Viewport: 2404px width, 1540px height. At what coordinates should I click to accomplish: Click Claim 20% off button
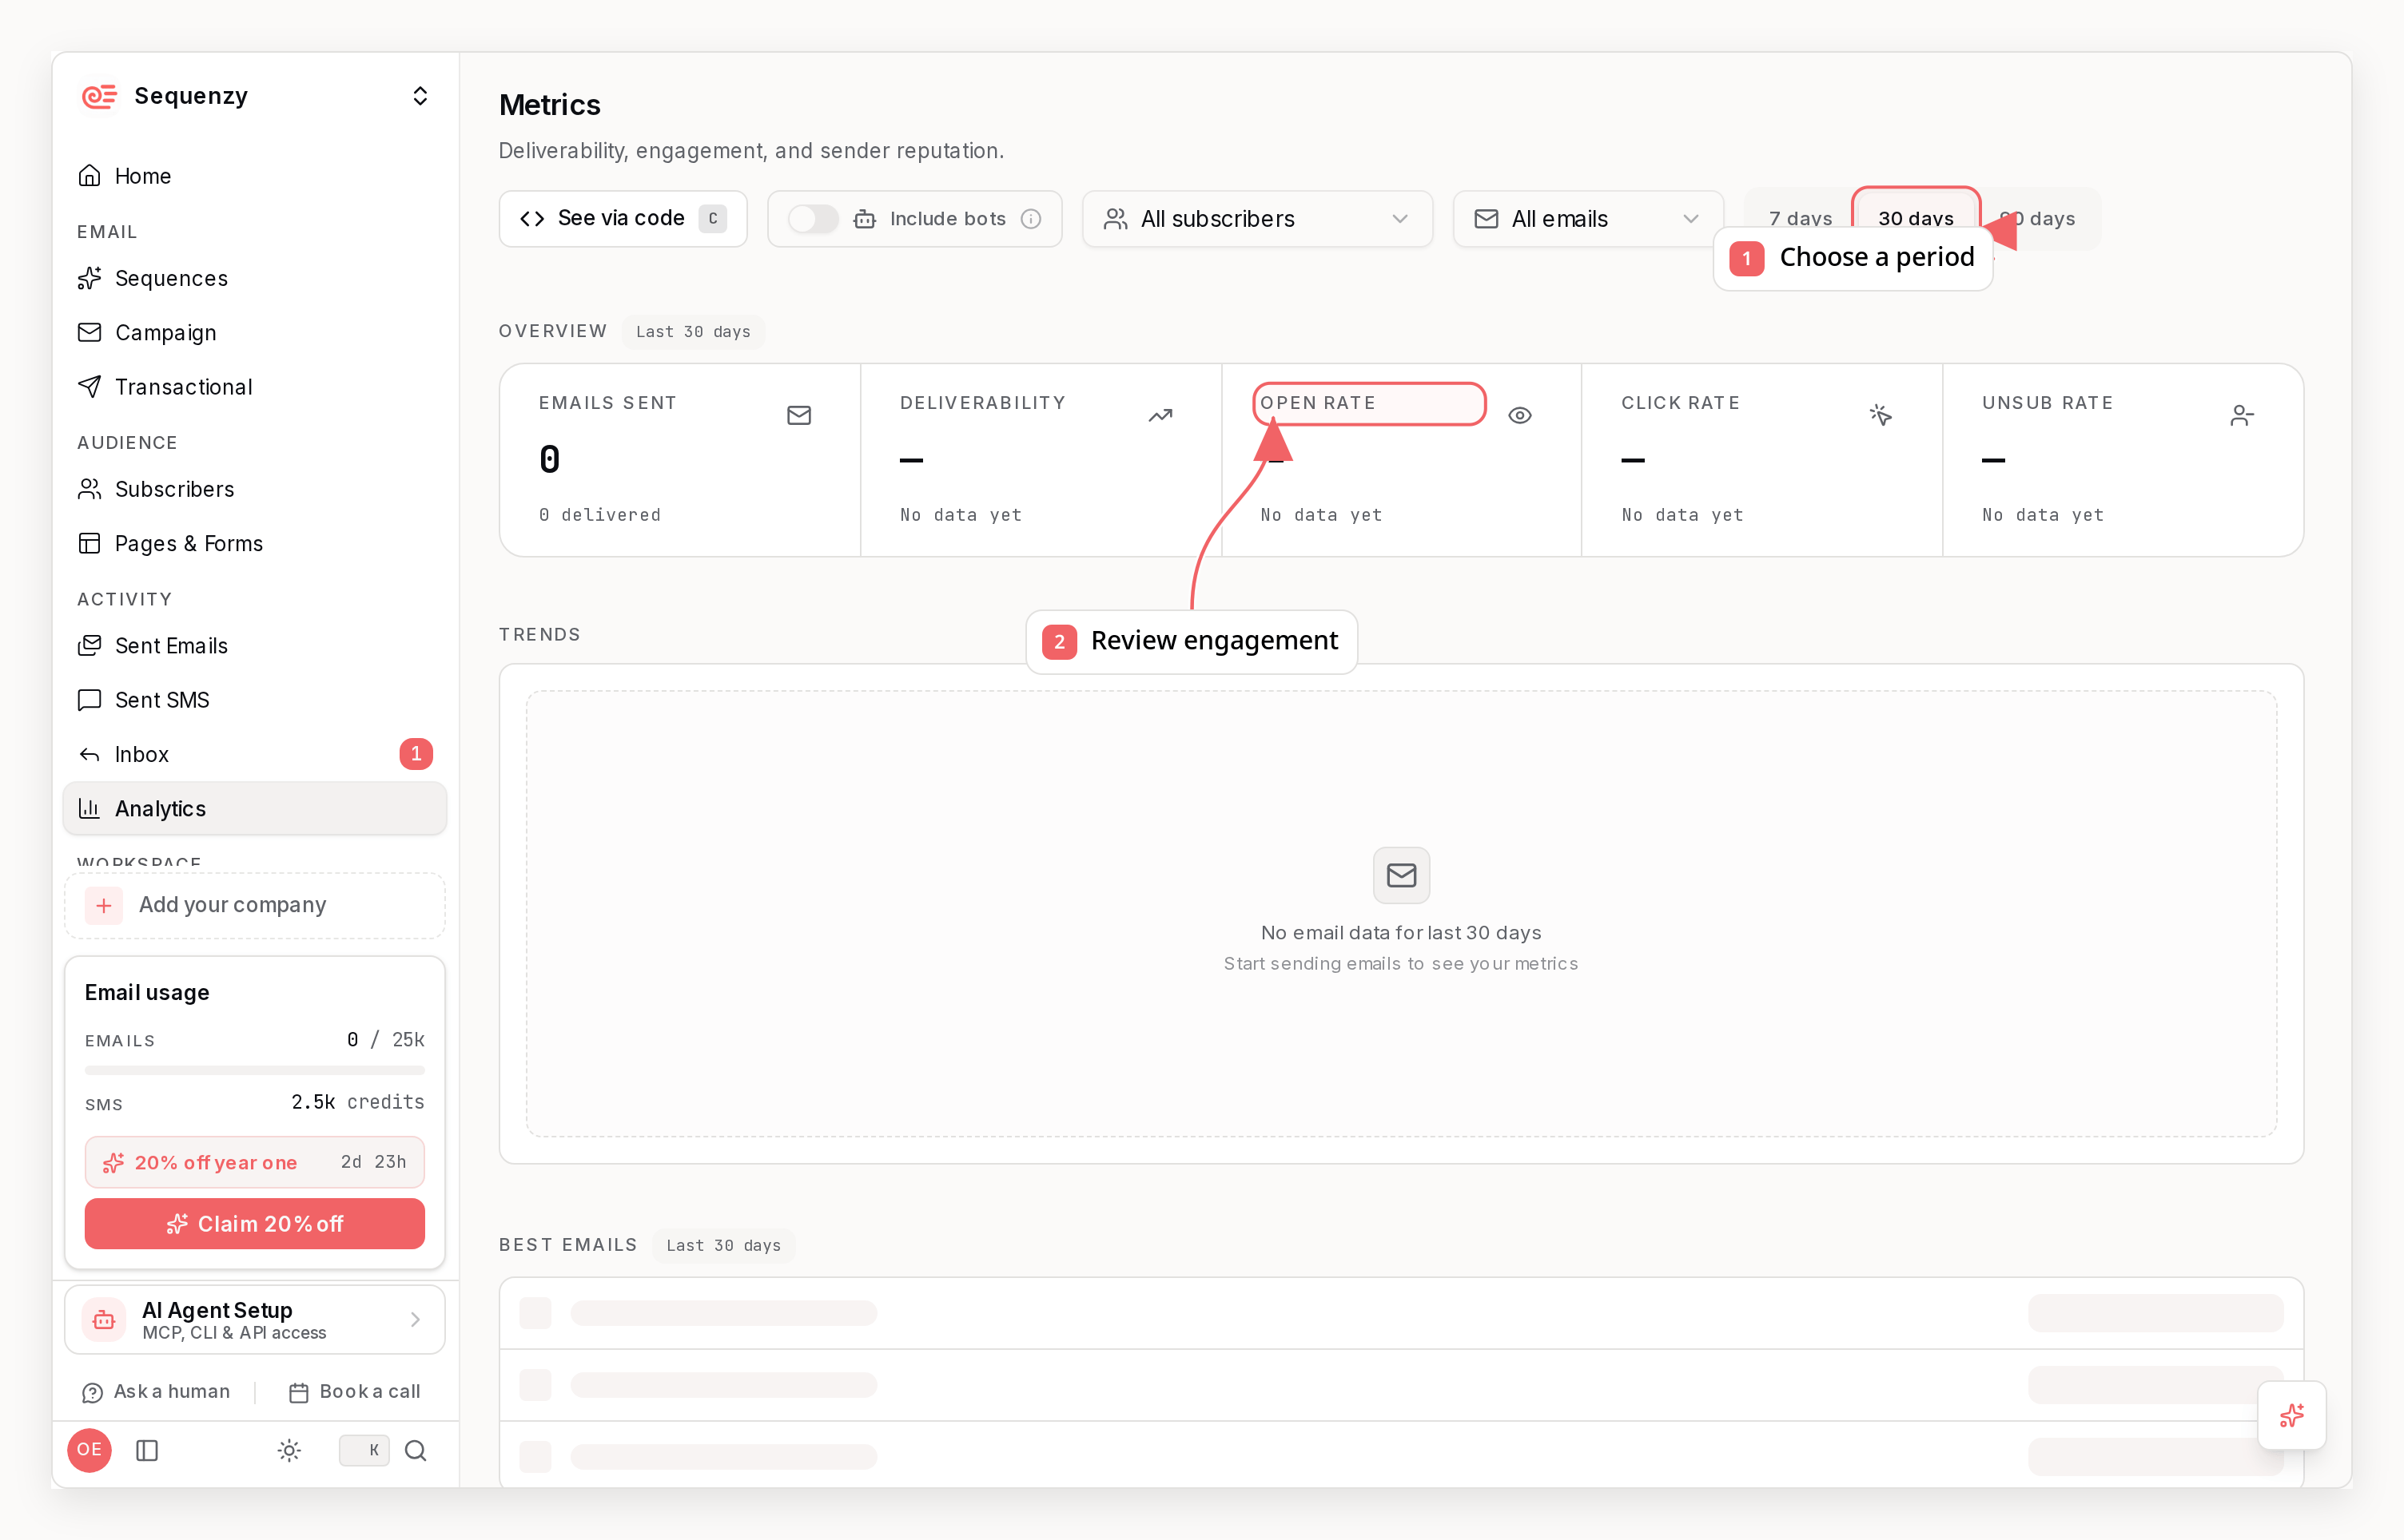pos(254,1224)
